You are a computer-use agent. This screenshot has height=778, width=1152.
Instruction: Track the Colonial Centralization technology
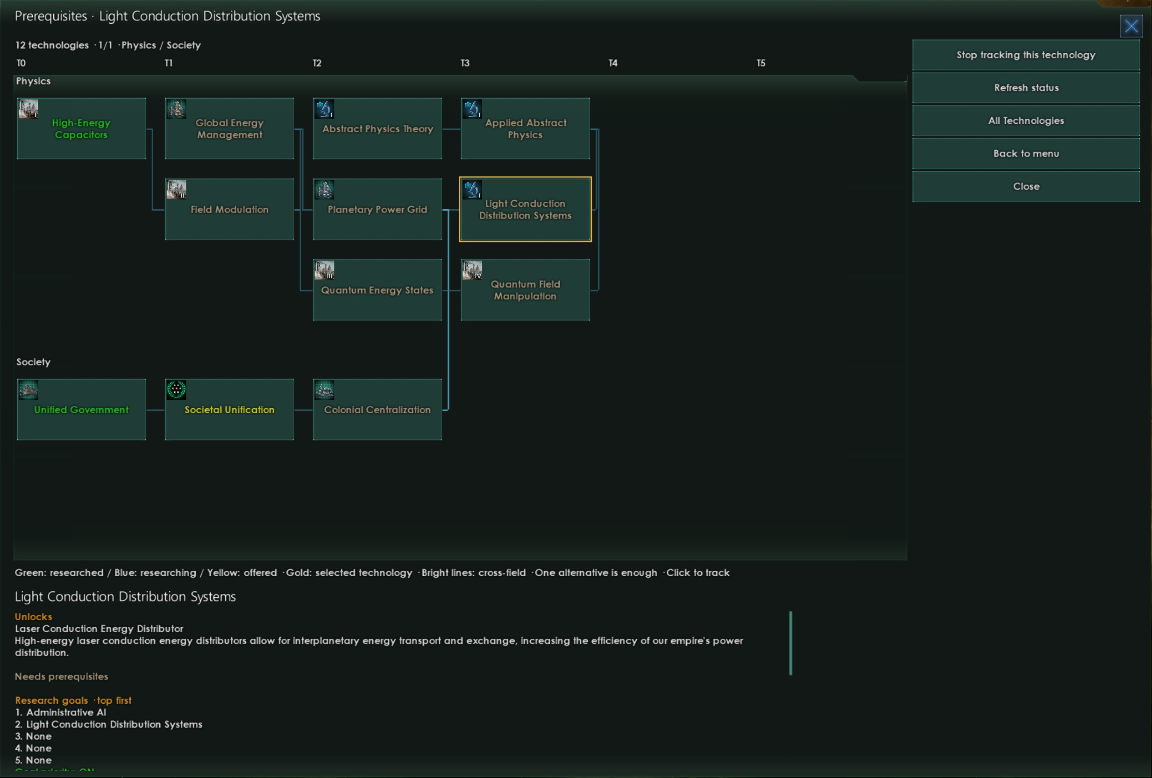click(377, 410)
